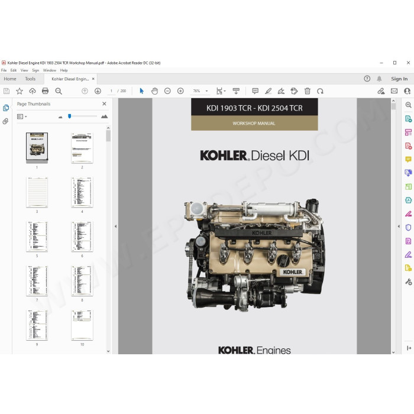Add a comment with sticky note tool
This screenshot has width=414, height=414.
pyautogui.click(x=255, y=91)
